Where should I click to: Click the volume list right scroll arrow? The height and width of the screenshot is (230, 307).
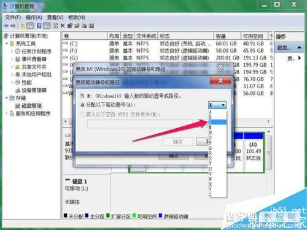(268, 121)
